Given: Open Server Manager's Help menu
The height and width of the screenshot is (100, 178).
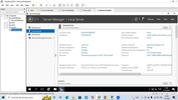Looking at the screenshot, I should 172,19.
